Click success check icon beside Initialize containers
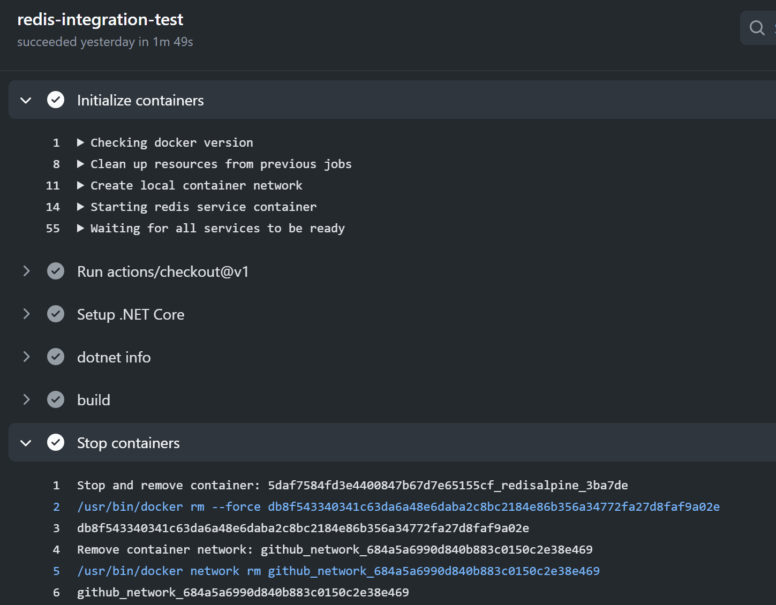 [56, 100]
